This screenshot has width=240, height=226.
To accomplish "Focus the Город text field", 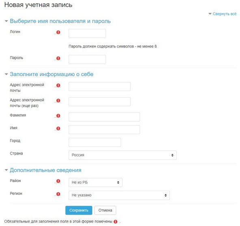I will tap(95, 142).
